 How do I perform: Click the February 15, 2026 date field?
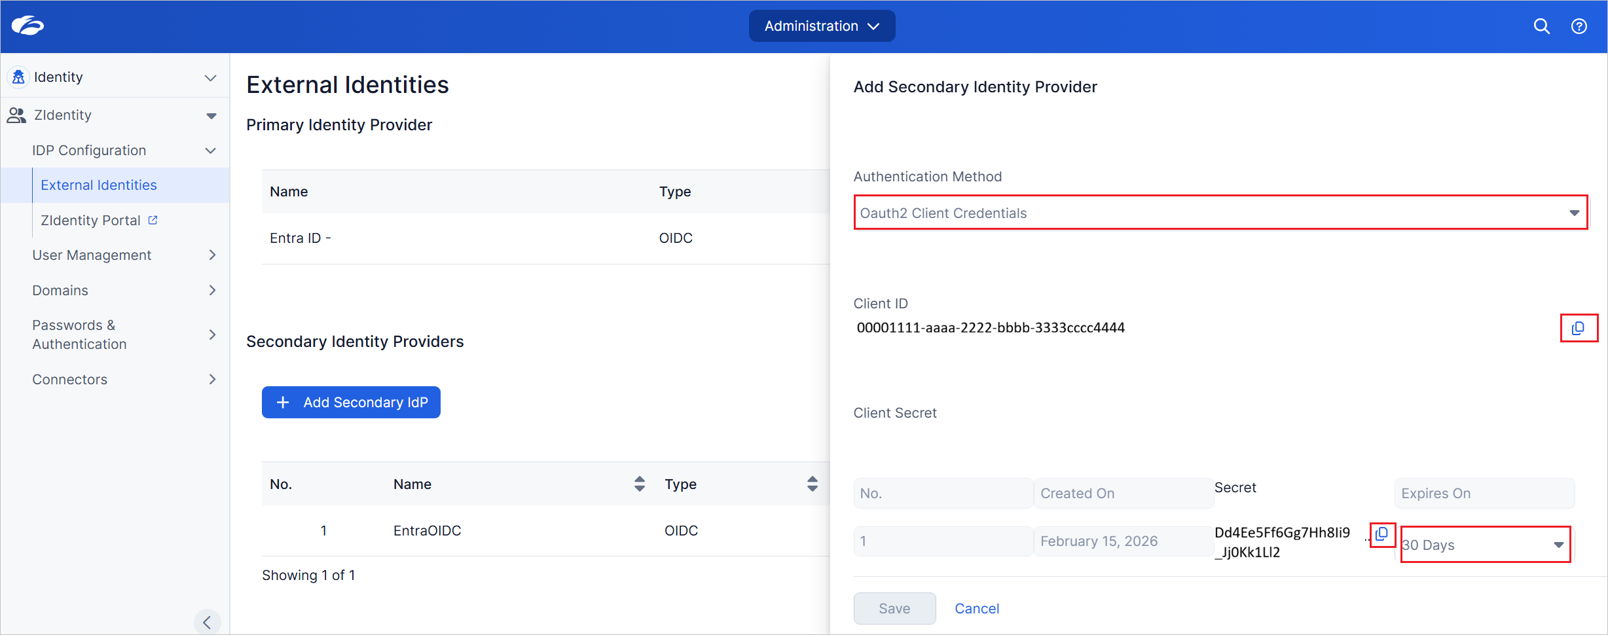[x=1124, y=541]
